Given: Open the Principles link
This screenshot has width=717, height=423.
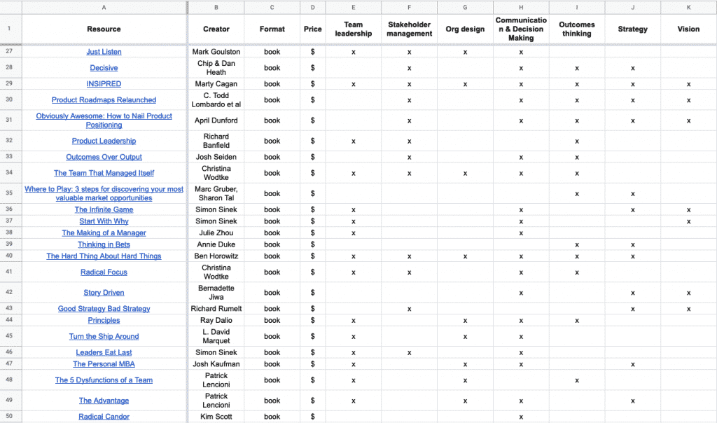Looking at the screenshot, I should [104, 320].
